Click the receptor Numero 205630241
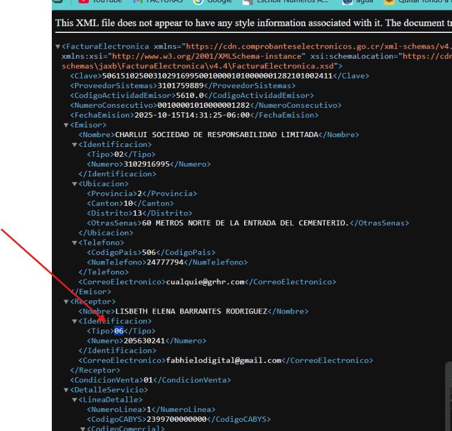 145,341
